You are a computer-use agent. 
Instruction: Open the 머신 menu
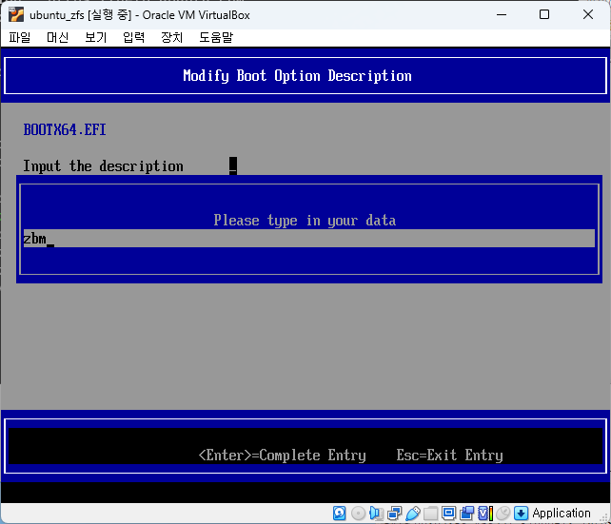point(57,37)
